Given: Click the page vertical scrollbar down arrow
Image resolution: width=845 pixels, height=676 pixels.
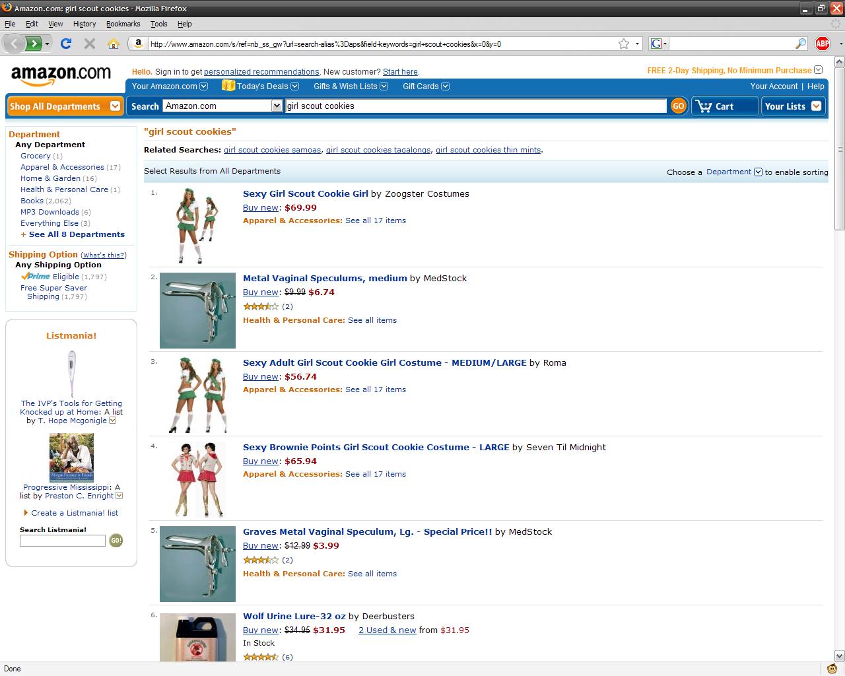Looking at the screenshot, I should pyautogui.click(x=839, y=656).
